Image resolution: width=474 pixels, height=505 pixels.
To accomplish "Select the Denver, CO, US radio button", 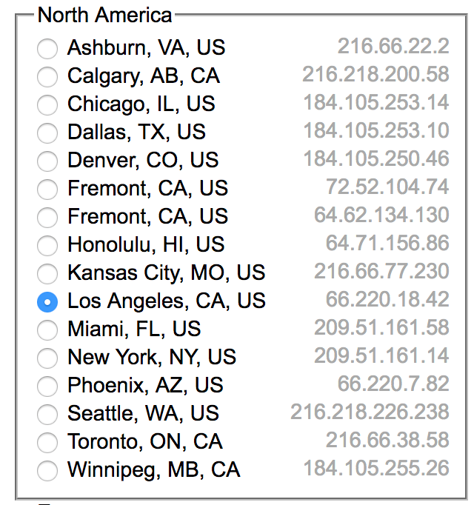I will click(47, 161).
